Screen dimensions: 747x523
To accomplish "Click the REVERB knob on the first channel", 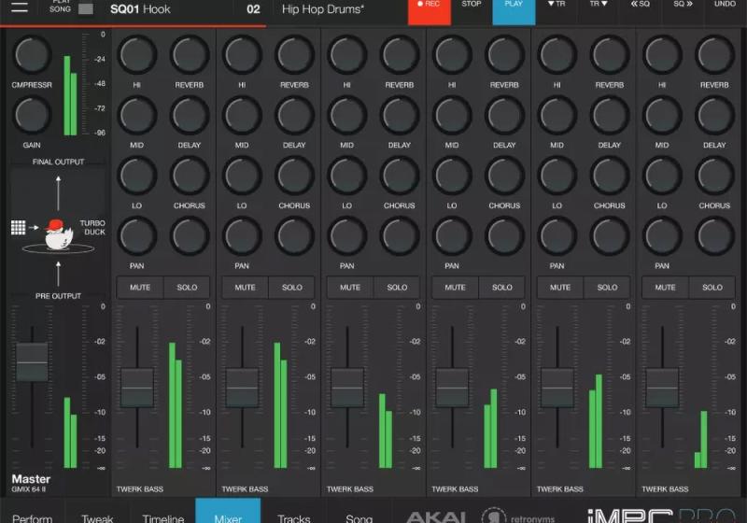I will coord(190,54).
